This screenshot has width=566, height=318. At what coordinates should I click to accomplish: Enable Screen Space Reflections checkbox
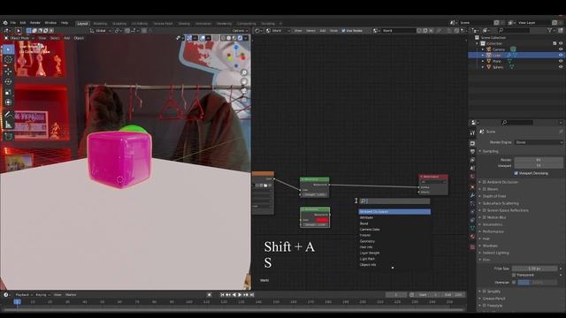pos(485,210)
